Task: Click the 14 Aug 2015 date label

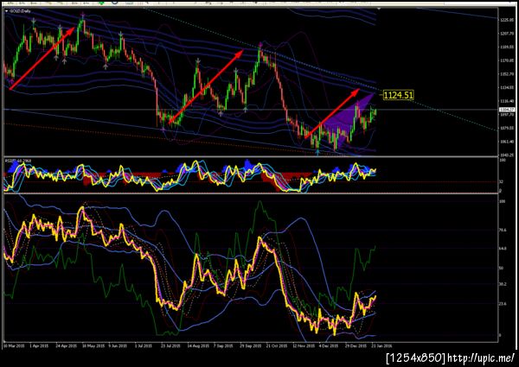Action: click(x=197, y=346)
